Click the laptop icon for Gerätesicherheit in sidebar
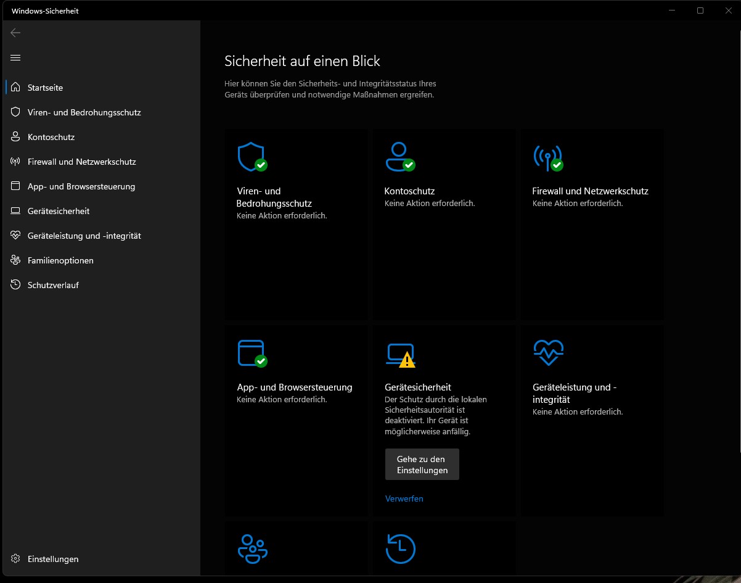This screenshot has height=583, width=741. (15, 211)
